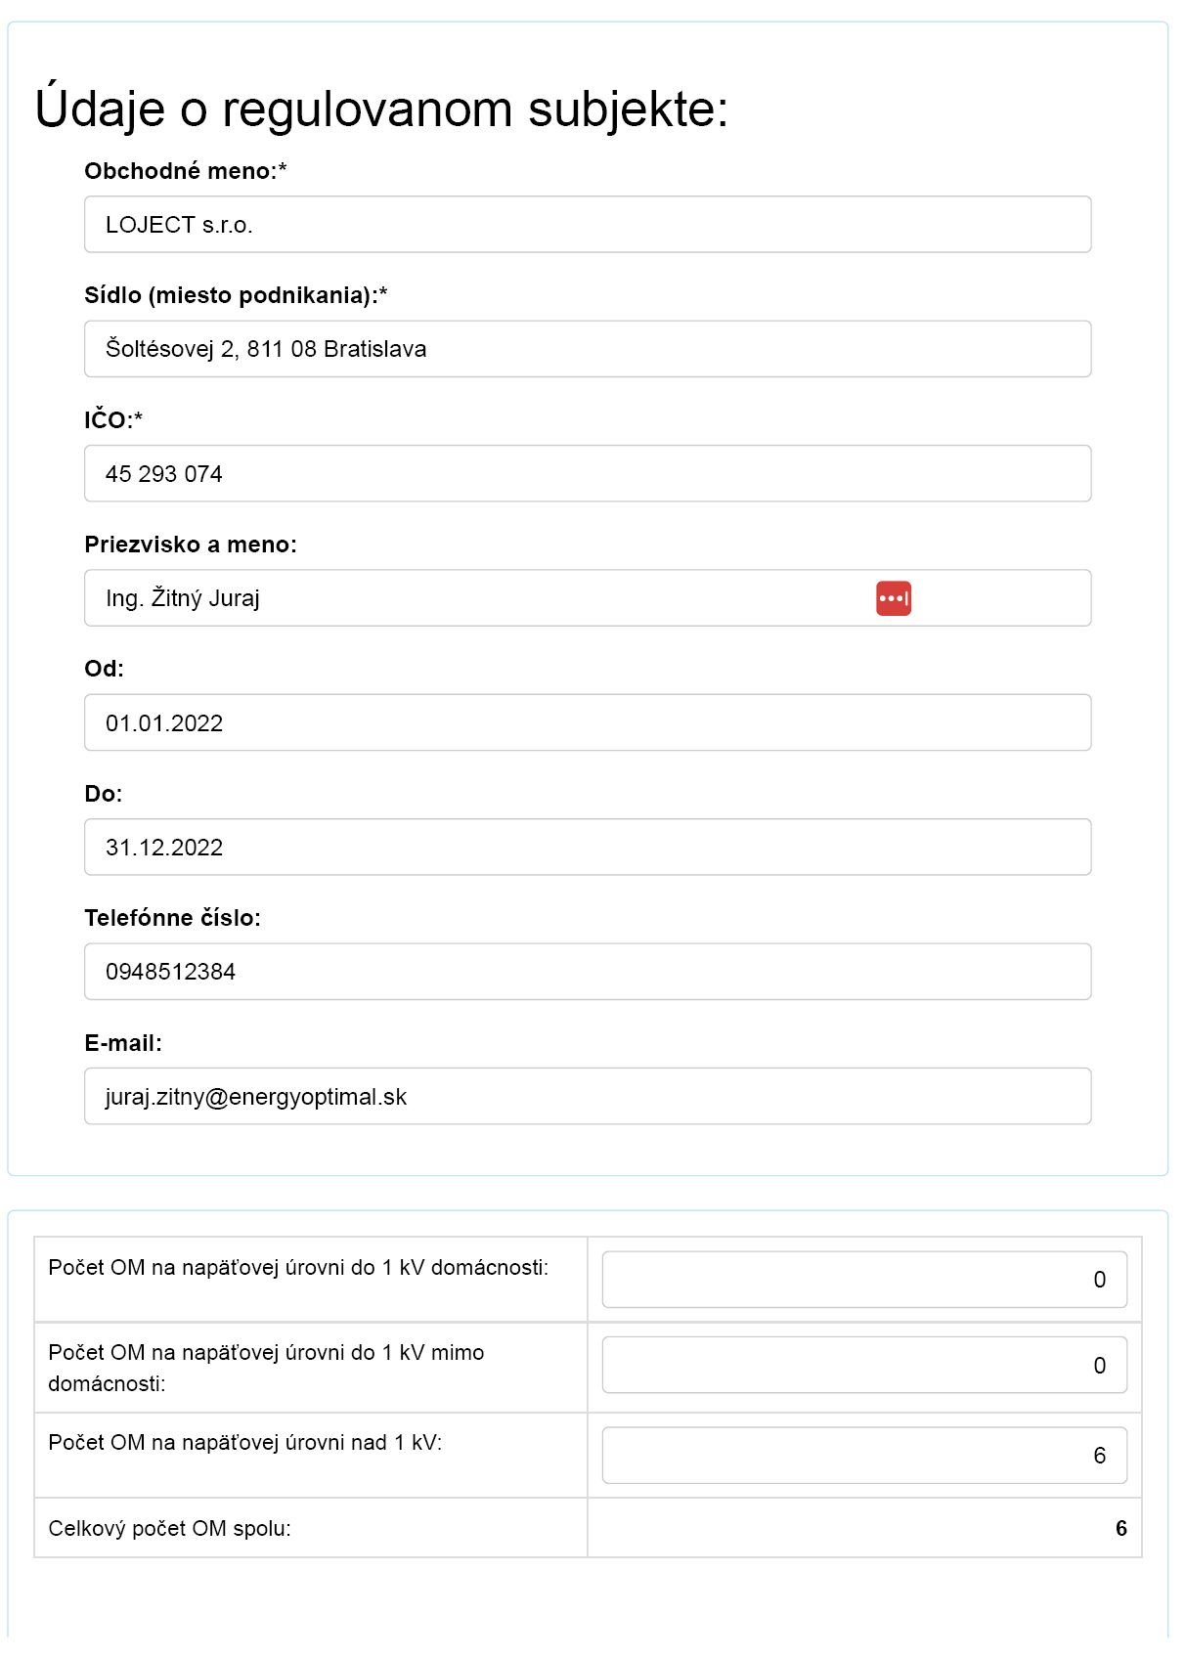Select the IČO field with 45 293 074
This screenshot has height=1658, width=1185.
(588, 474)
